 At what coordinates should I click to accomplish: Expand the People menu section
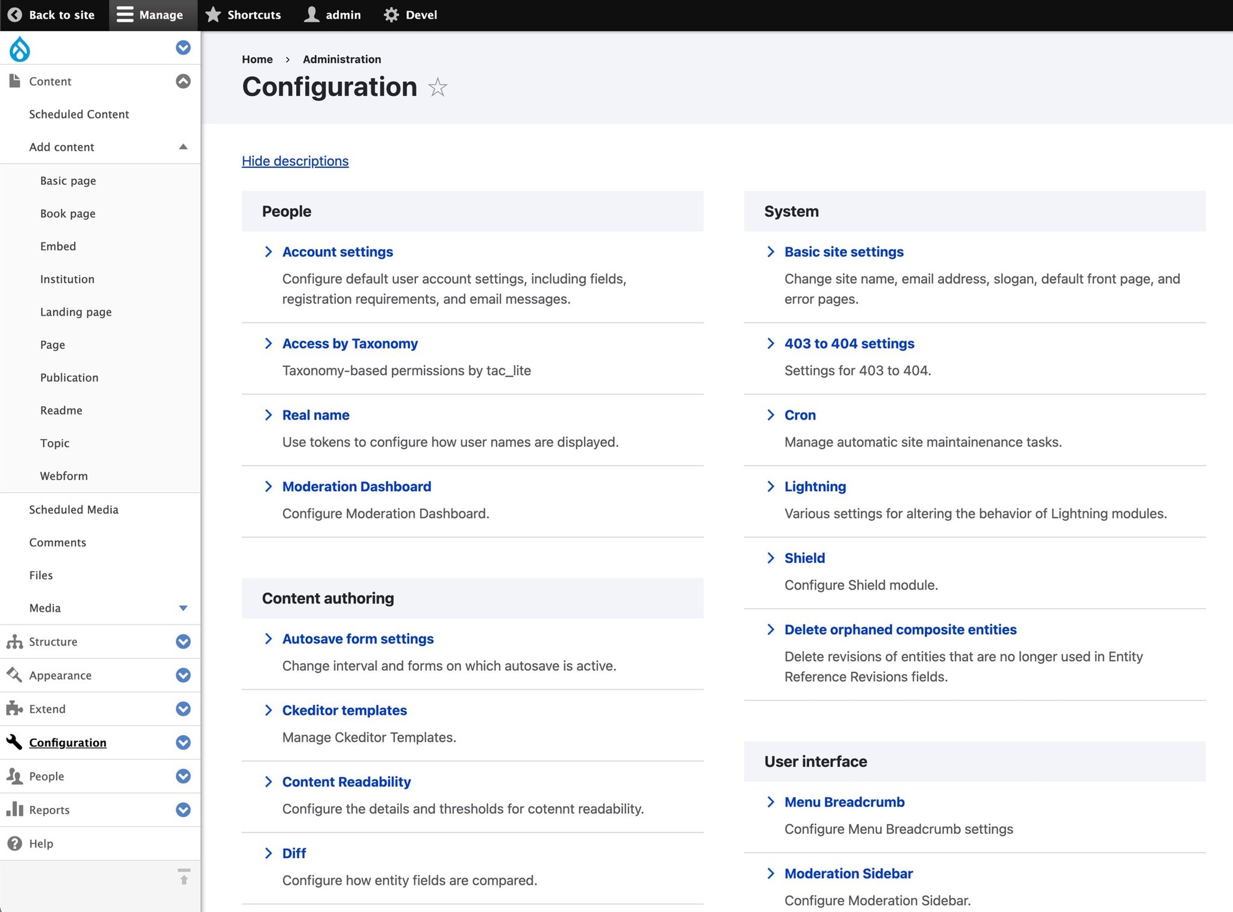[183, 777]
